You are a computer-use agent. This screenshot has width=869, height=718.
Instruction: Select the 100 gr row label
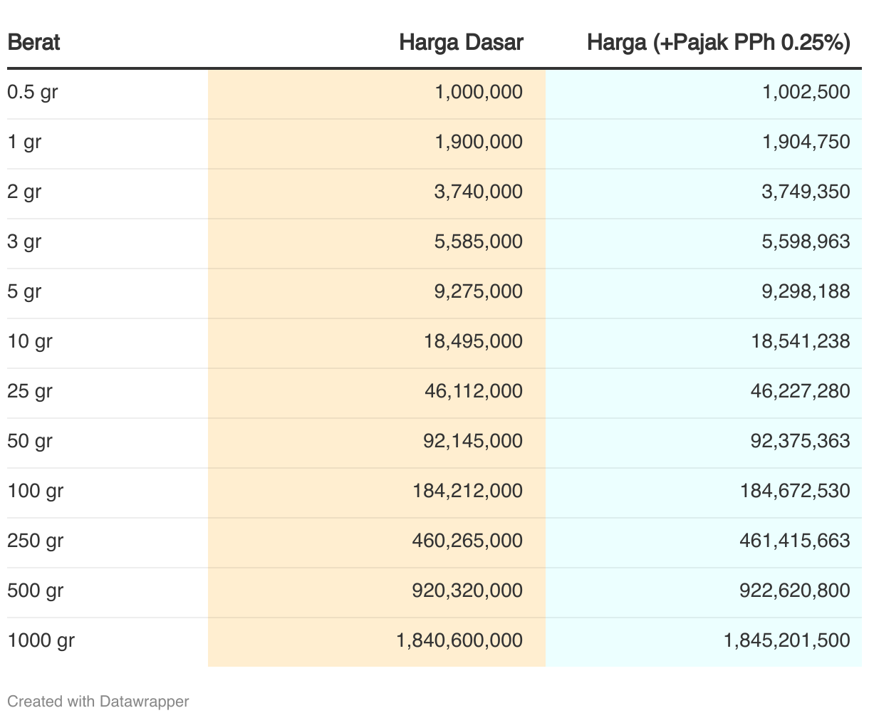coord(36,491)
